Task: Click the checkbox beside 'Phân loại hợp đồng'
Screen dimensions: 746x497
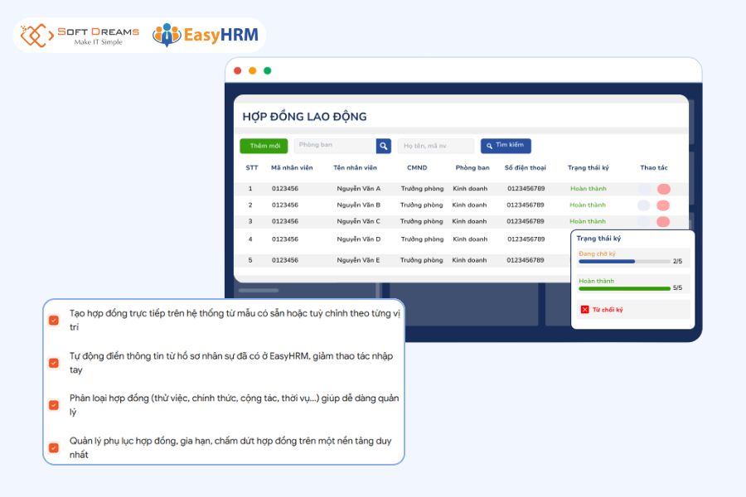Action: click(x=53, y=404)
